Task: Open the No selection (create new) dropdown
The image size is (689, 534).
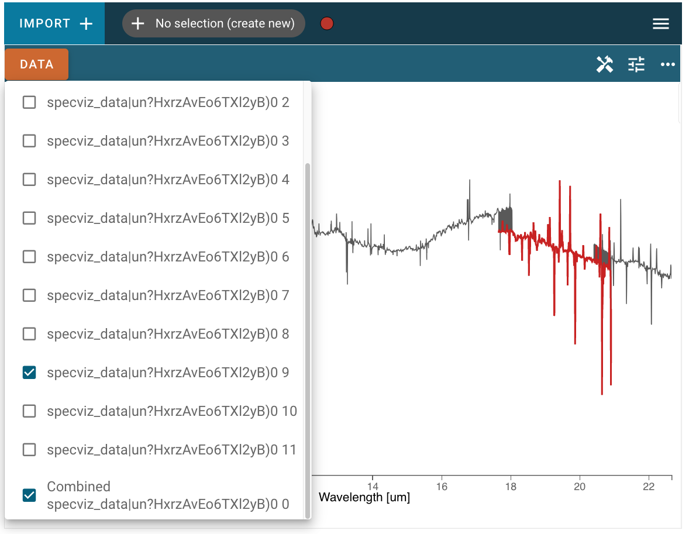Action: [x=224, y=23]
